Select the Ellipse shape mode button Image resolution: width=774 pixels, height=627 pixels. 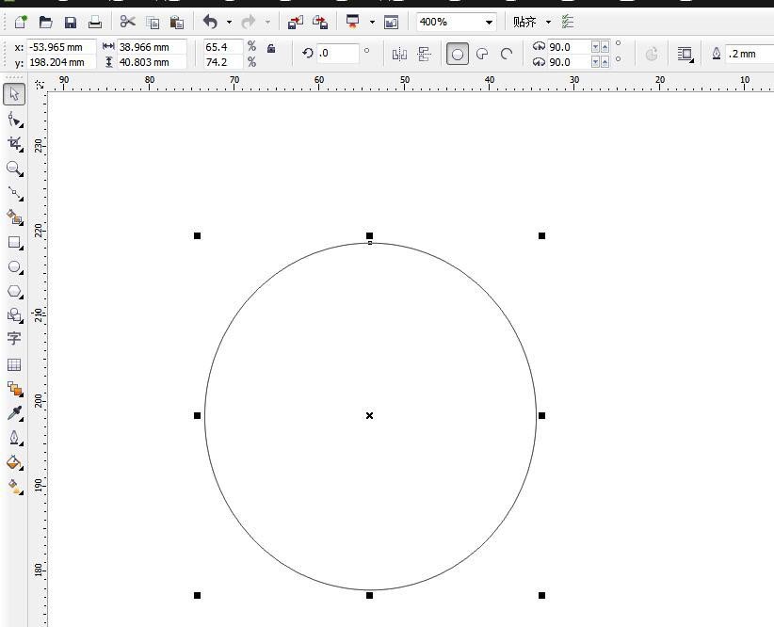tap(457, 54)
